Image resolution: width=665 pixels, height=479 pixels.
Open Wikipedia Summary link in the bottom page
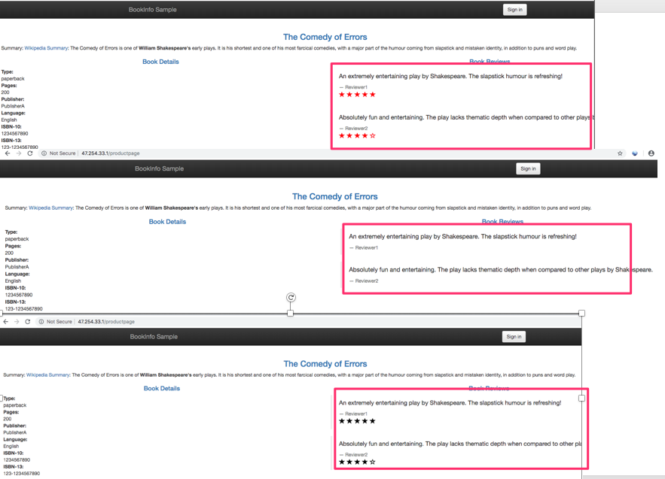pyautogui.click(x=47, y=374)
